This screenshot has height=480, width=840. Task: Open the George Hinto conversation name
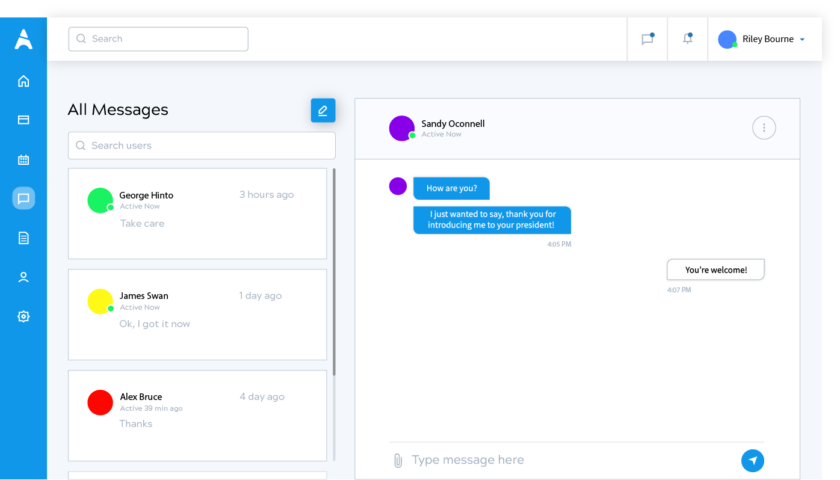[146, 195]
